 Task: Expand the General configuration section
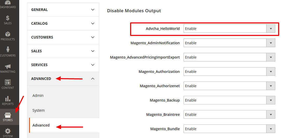(63, 10)
